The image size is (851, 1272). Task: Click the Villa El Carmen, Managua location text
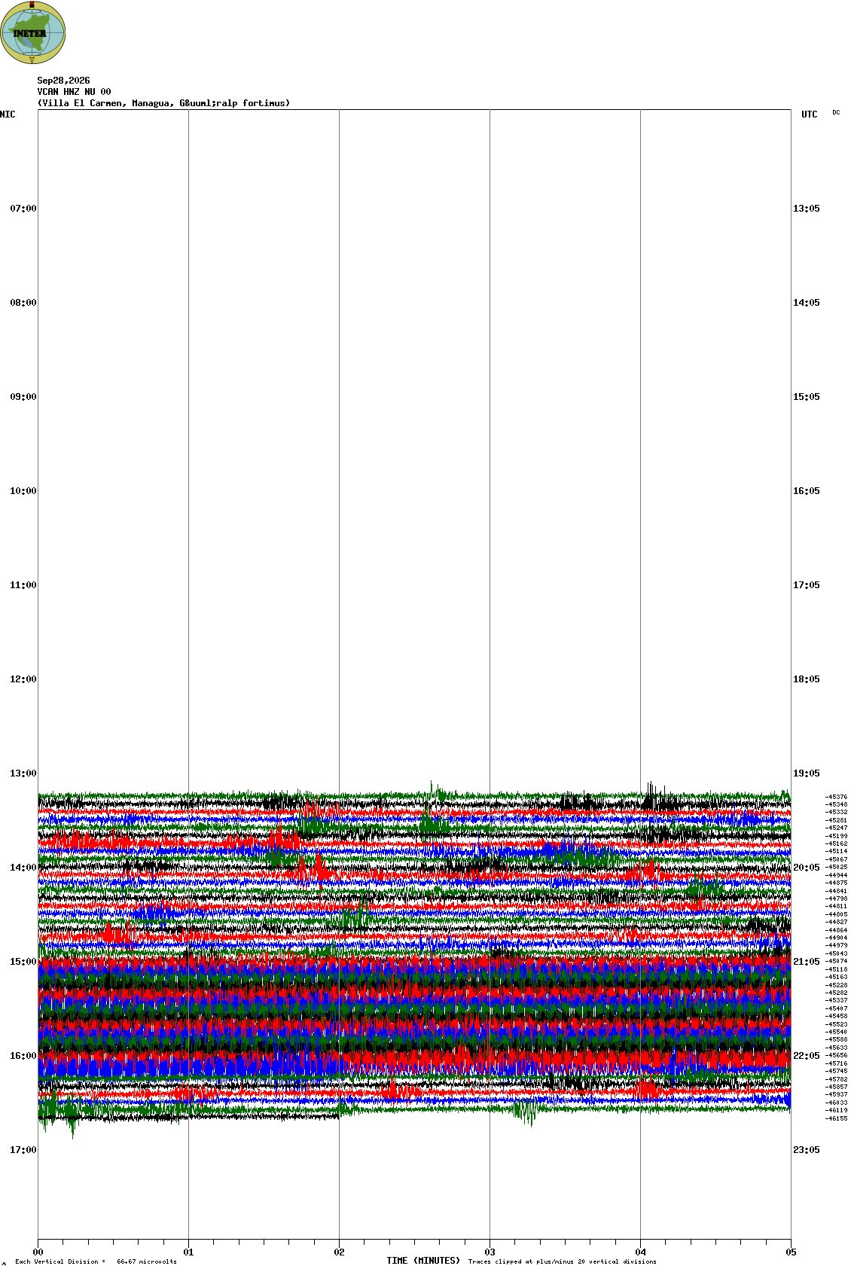coord(106,103)
